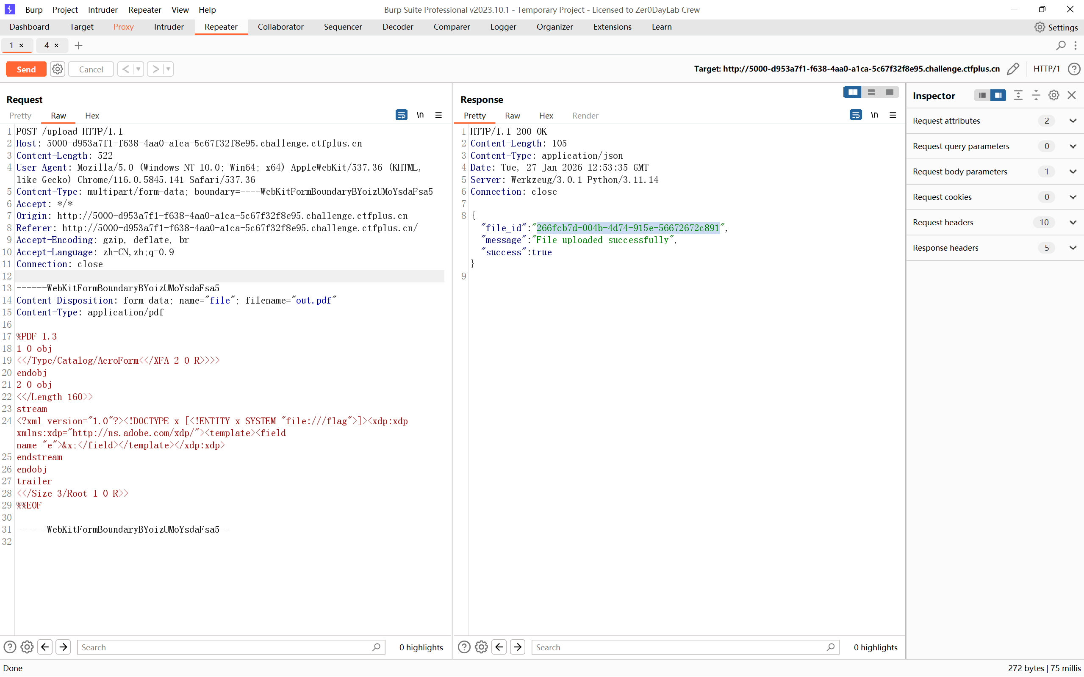Open the Intruder menu in menubar

point(103,9)
